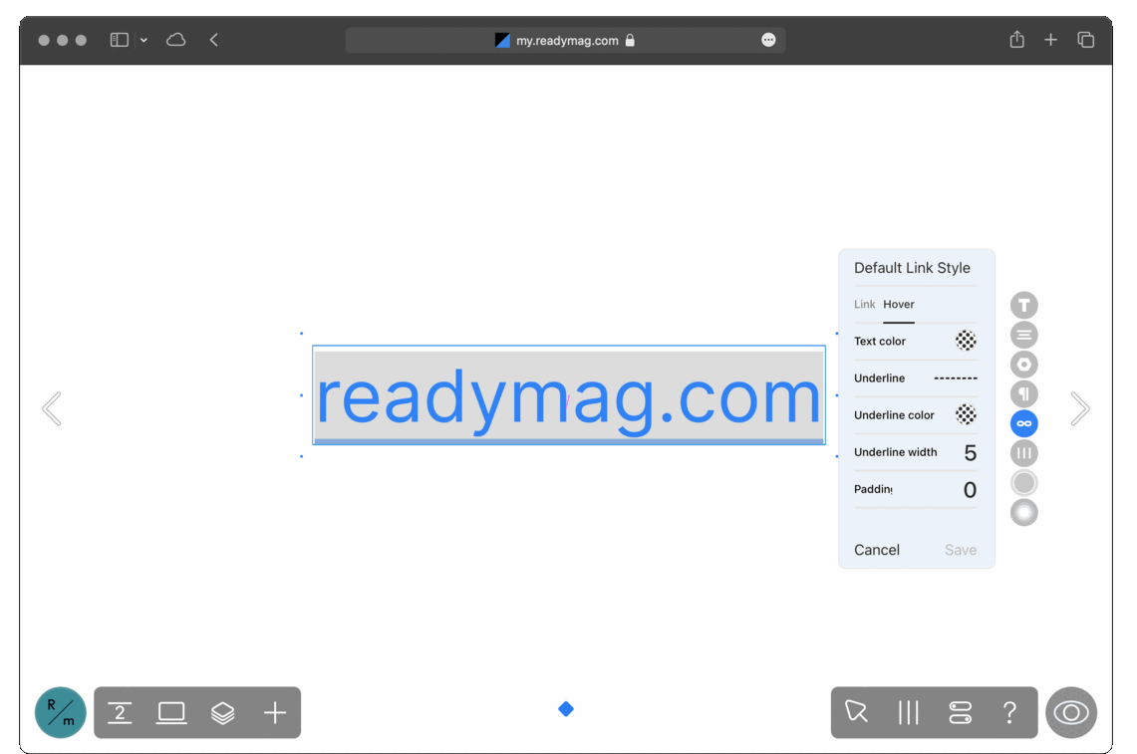
Task: Click the my.readymag.com address bar
Action: pyautogui.click(x=565, y=40)
